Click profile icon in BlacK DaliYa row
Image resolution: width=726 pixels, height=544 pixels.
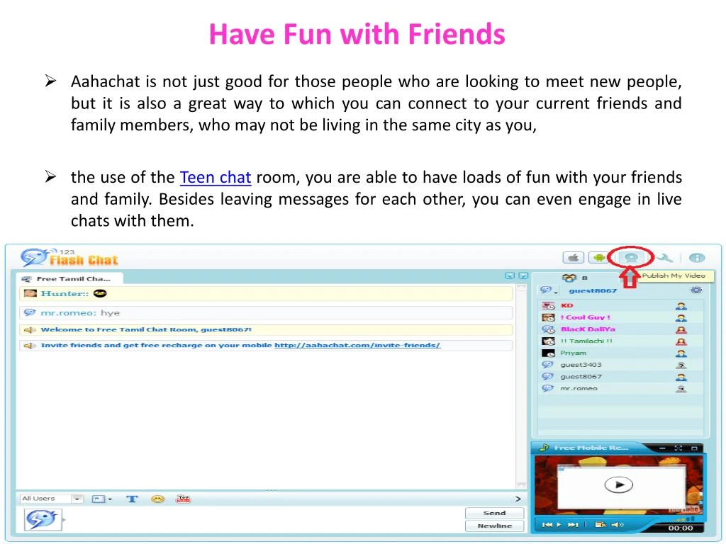681,329
